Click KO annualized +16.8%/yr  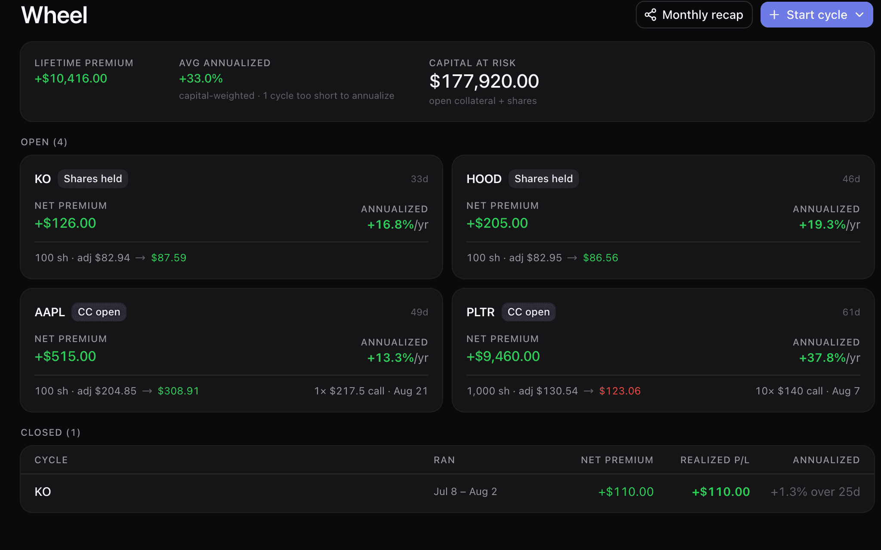[x=397, y=225]
